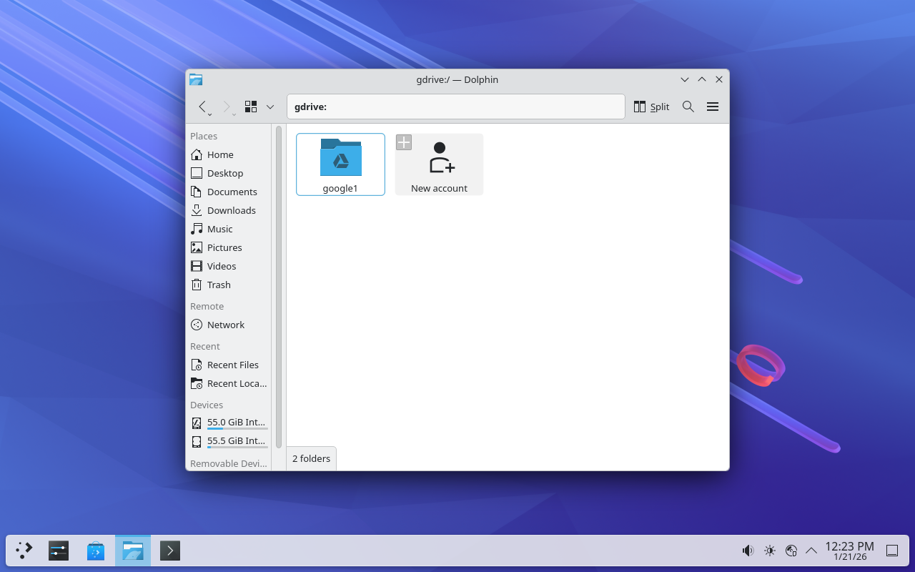Click the gdrive: location bar
Screen dimensions: 915x572
click(455, 107)
